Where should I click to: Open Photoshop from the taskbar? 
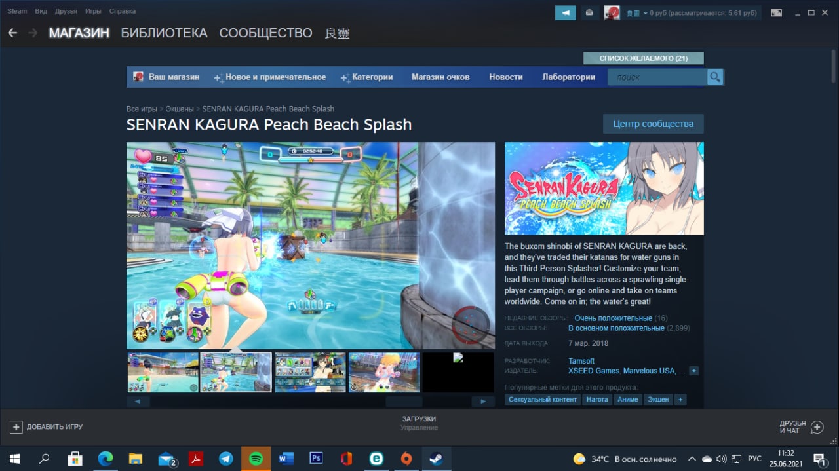coord(316,459)
